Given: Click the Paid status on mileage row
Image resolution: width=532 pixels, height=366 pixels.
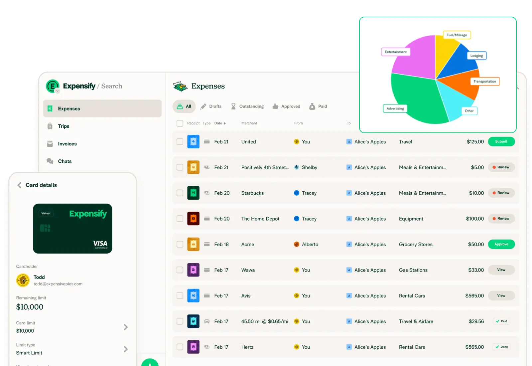Looking at the screenshot, I should click(x=501, y=321).
